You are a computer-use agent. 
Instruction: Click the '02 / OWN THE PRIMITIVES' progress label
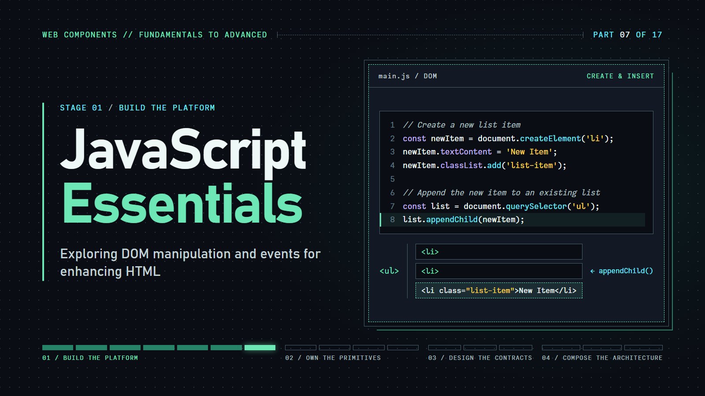click(x=333, y=358)
